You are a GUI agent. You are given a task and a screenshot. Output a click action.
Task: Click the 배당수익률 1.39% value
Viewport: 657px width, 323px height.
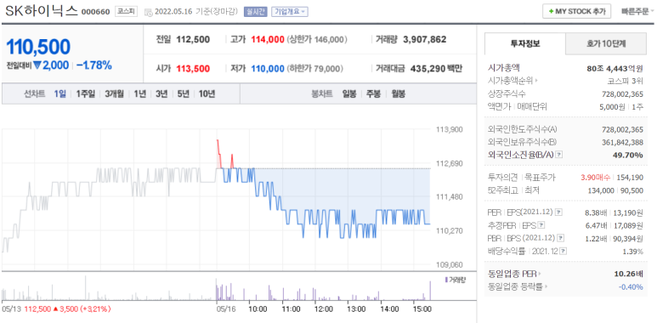(632, 252)
